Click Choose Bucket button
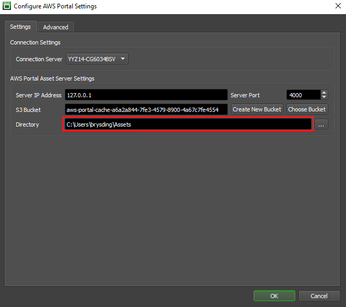 coord(307,109)
